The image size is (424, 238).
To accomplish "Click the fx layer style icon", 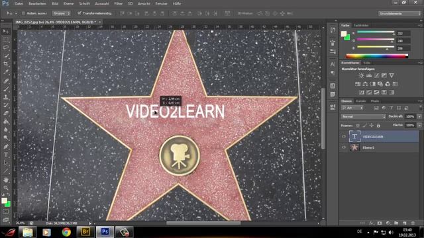I will tap(371, 223).
